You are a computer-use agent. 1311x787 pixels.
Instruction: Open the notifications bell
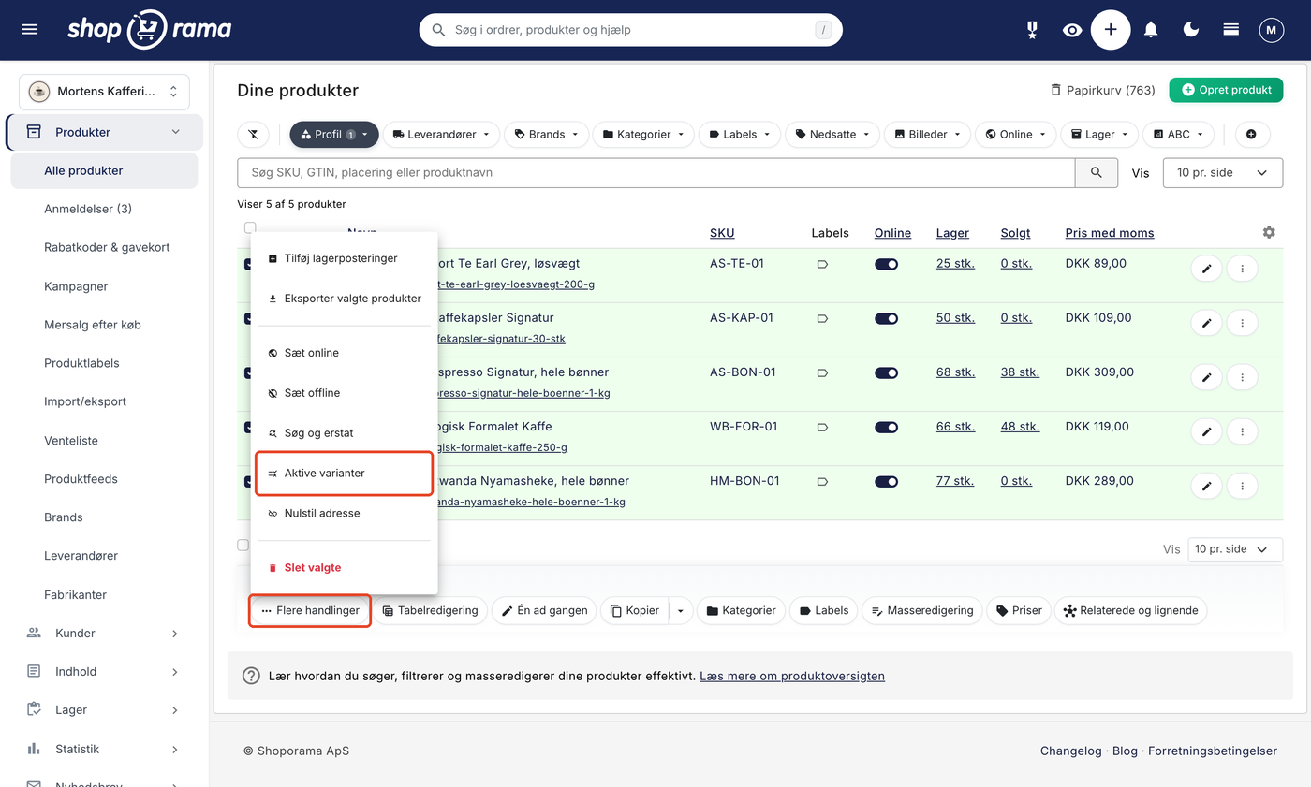point(1151,30)
